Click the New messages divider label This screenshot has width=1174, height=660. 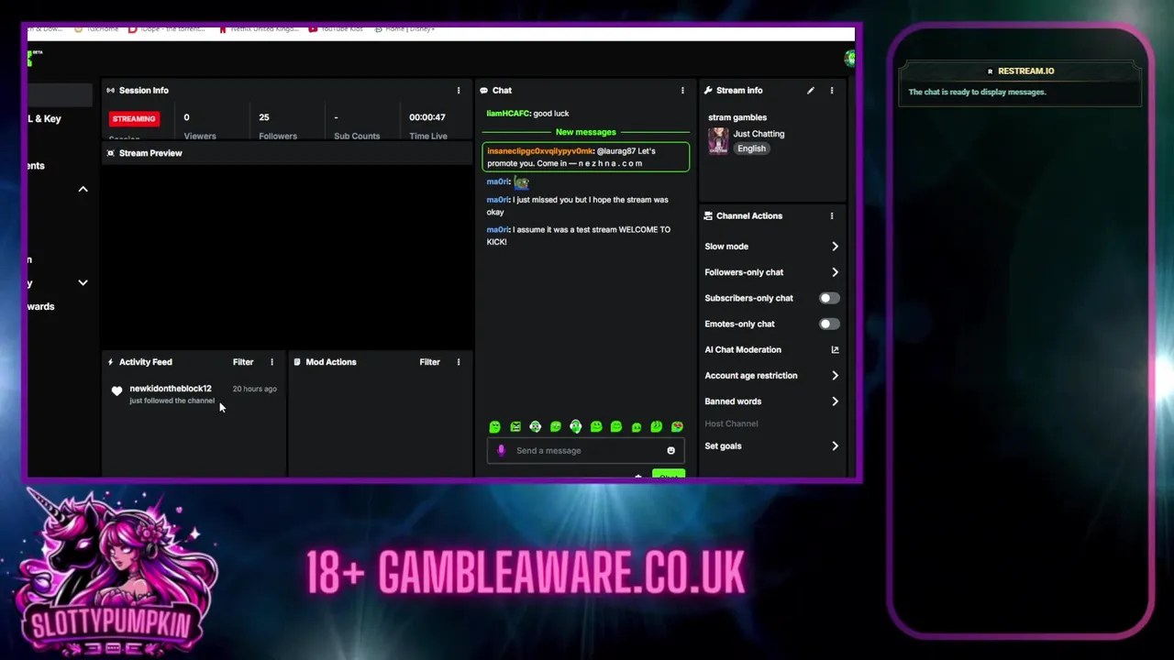point(585,132)
